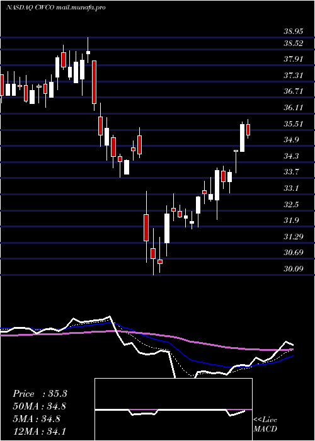The width and height of the screenshot is (315, 441).
Task: Click the 31.9 price axis label
Action: click(291, 220)
